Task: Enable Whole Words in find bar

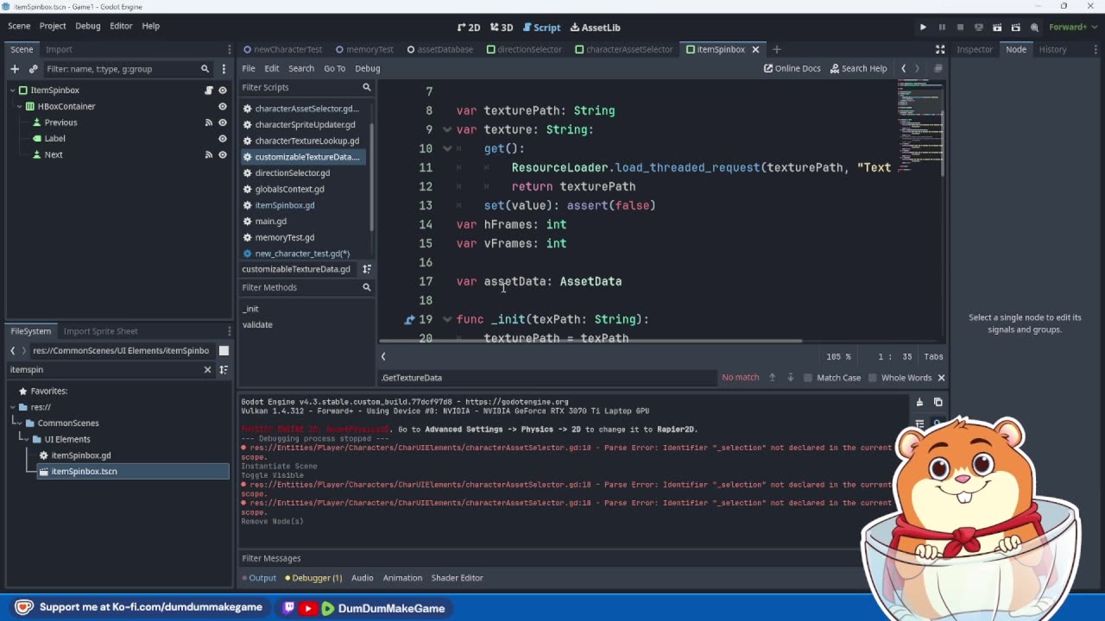Action: tap(900, 378)
